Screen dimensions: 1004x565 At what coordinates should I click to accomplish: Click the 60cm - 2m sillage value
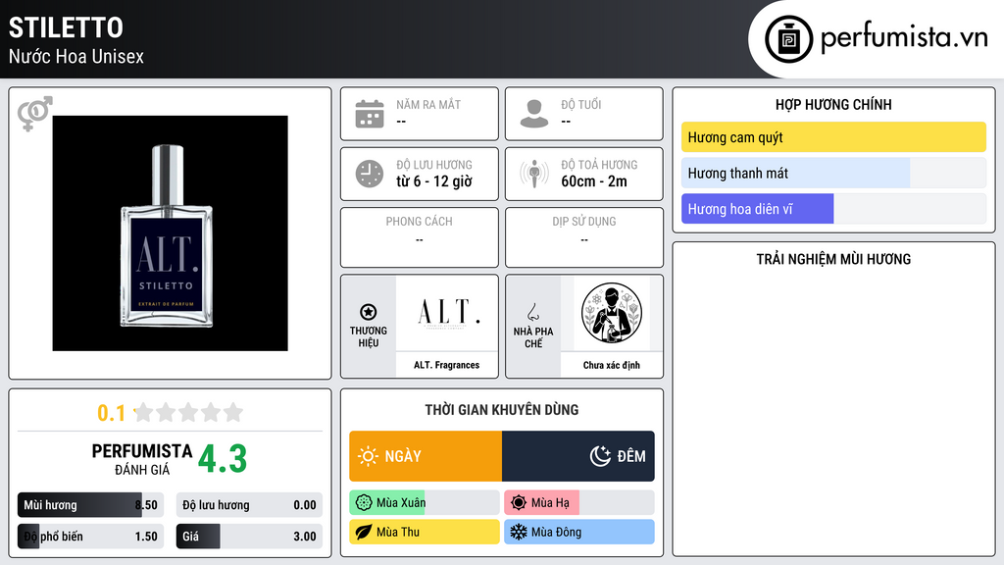click(x=594, y=181)
